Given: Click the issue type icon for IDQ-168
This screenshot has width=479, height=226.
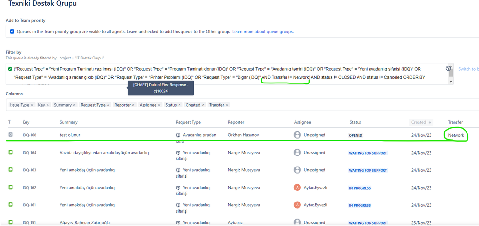Looking at the screenshot, I should click(11, 134).
